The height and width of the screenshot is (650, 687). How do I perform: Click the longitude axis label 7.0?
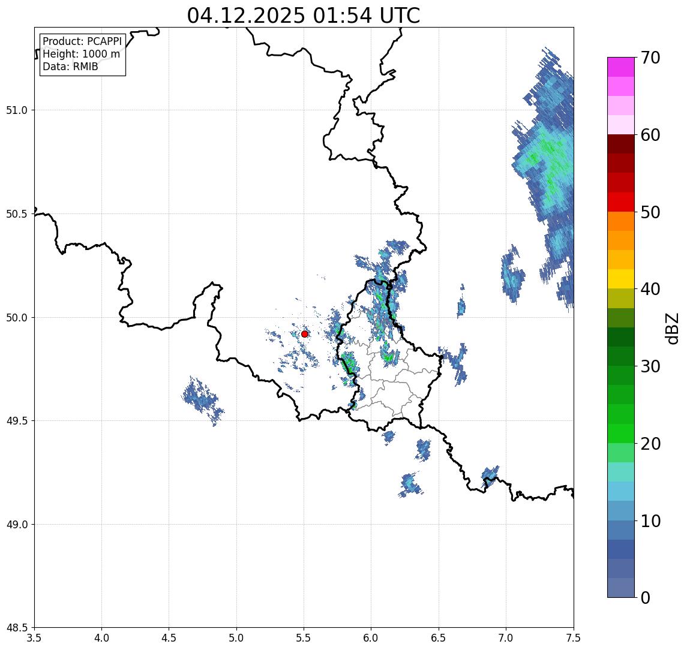coord(506,638)
